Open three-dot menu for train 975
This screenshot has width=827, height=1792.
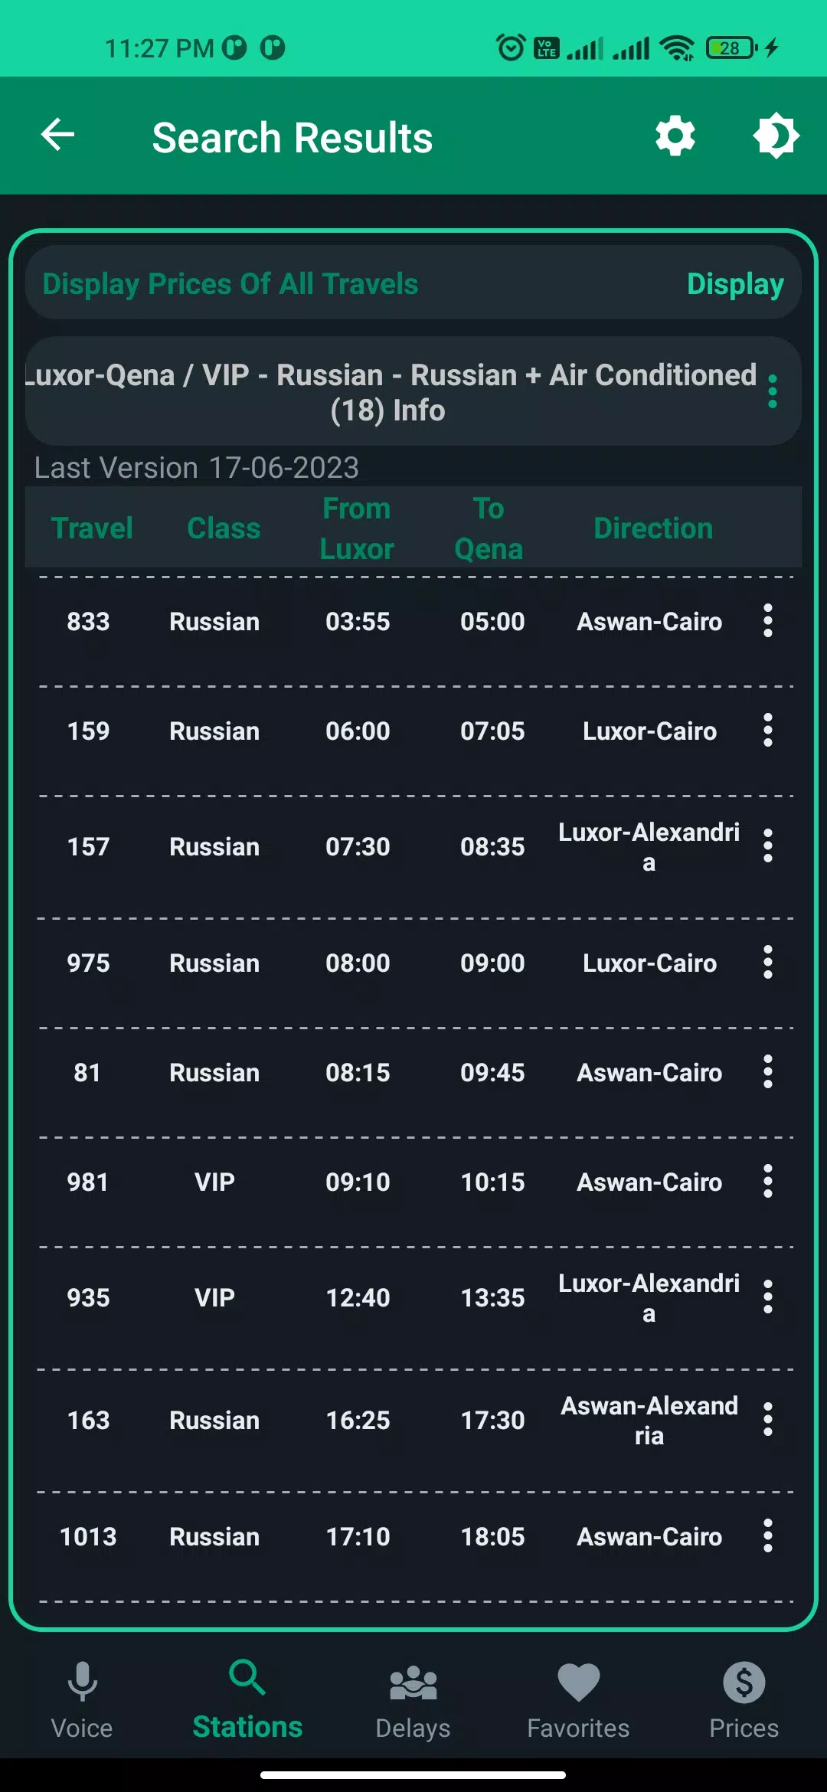pos(767,963)
